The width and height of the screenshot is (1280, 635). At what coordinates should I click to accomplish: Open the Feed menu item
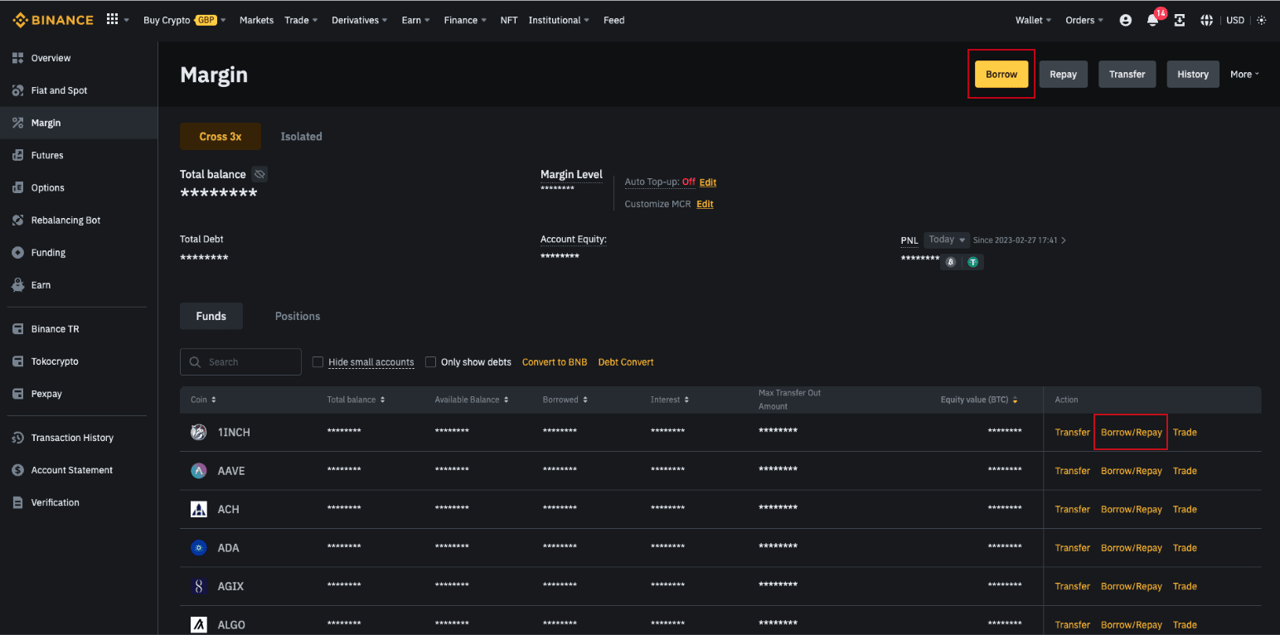614,20
